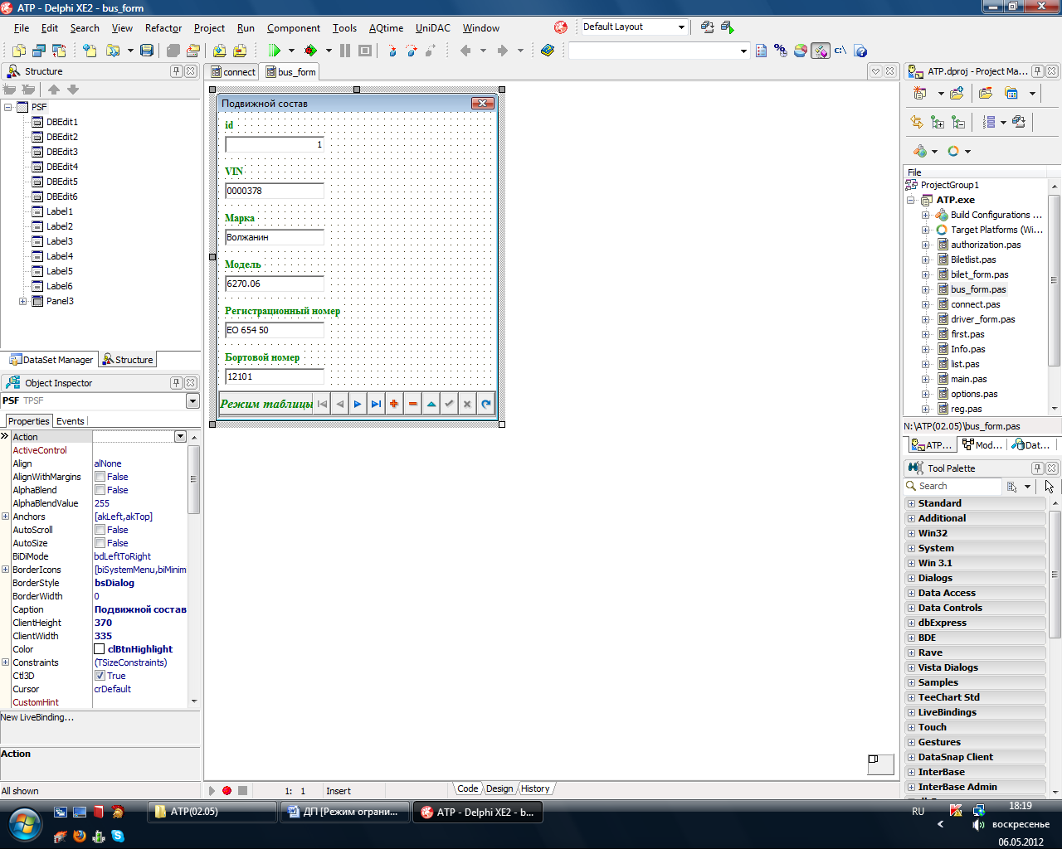The image size is (1062, 849).
Task: Click the RU language indicator in tray
Action: click(918, 812)
